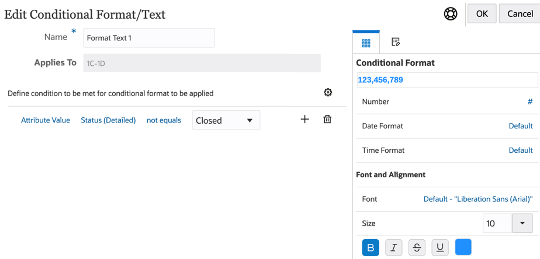Click the Name text field

[x=149, y=38]
